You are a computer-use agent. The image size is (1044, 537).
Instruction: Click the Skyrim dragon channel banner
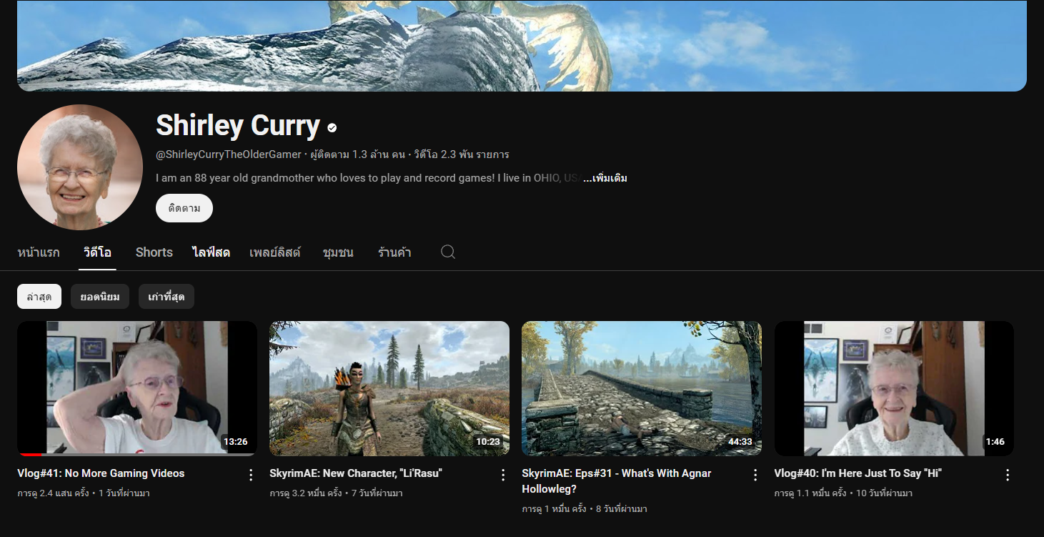click(x=522, y=46)
